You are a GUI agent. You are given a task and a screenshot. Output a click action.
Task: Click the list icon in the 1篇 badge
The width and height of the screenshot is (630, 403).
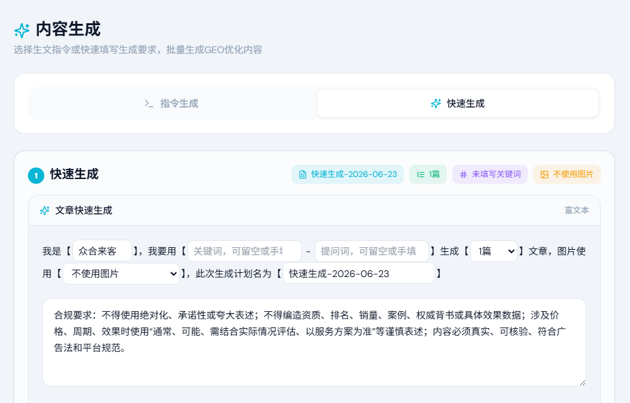pos(421,174)
